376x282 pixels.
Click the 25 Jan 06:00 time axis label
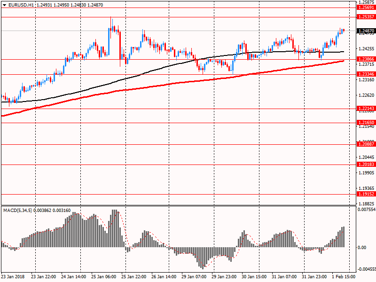point(103,277)
